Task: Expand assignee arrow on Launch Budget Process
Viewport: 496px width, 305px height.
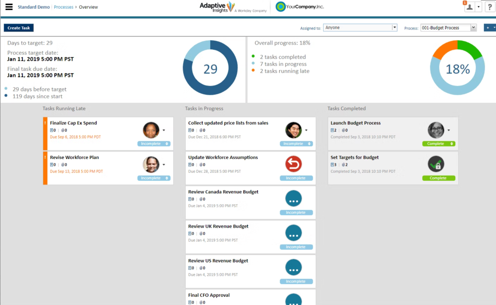Action: click(x=449, y=130)
